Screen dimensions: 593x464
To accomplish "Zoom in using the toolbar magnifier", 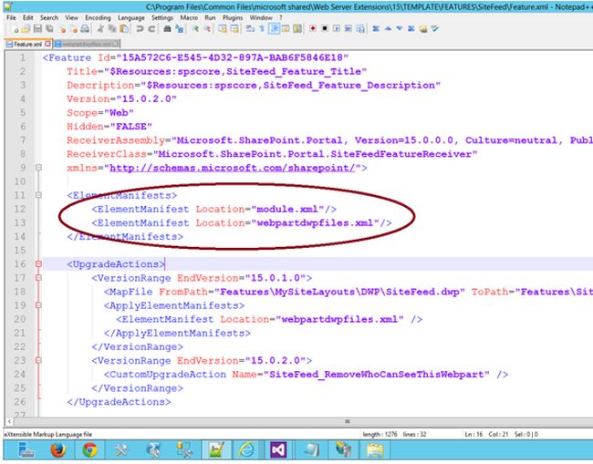I will [195, 29].
